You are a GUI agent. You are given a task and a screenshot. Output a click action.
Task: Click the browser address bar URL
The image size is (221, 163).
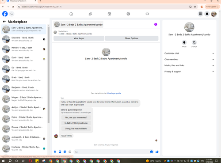[42, 7]
